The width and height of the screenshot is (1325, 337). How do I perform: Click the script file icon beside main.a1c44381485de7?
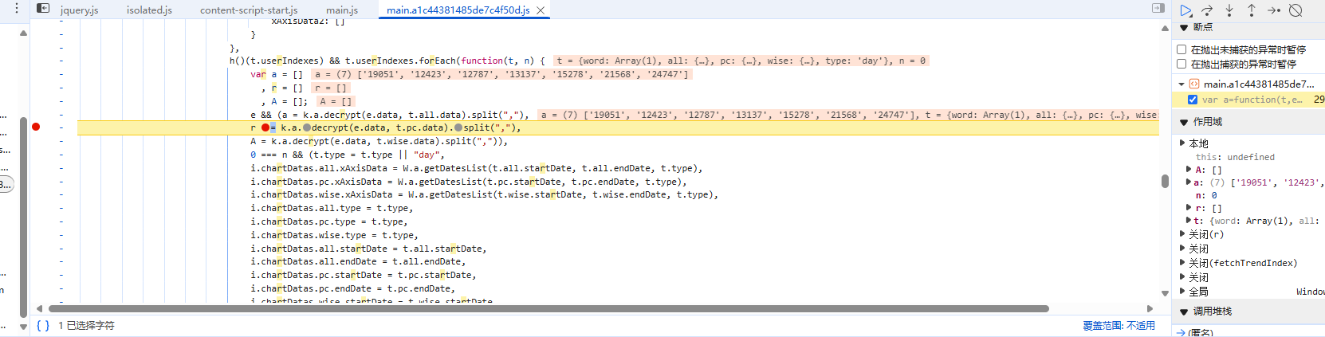click(1194, 84)
